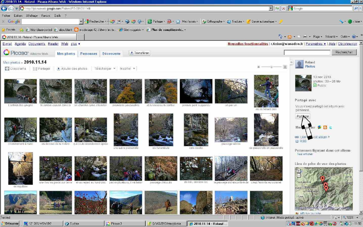Click the Google Buzz share icon

point(319,127)
